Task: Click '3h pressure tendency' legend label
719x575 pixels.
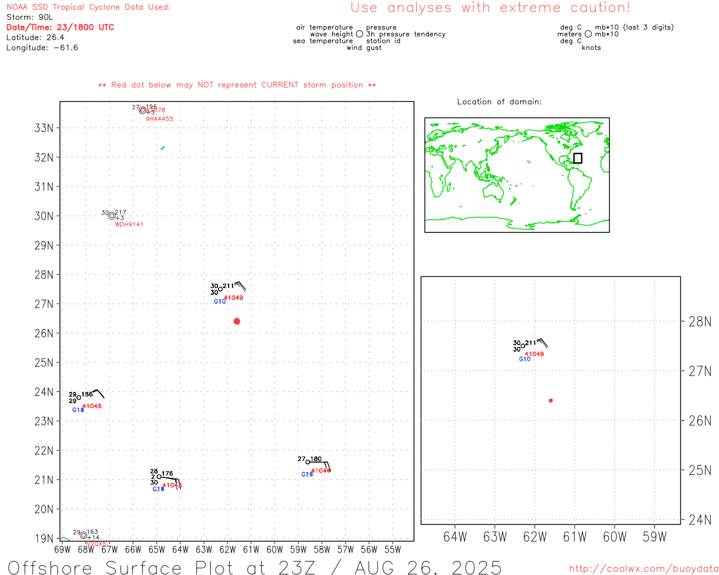Action: pos(406,34)
